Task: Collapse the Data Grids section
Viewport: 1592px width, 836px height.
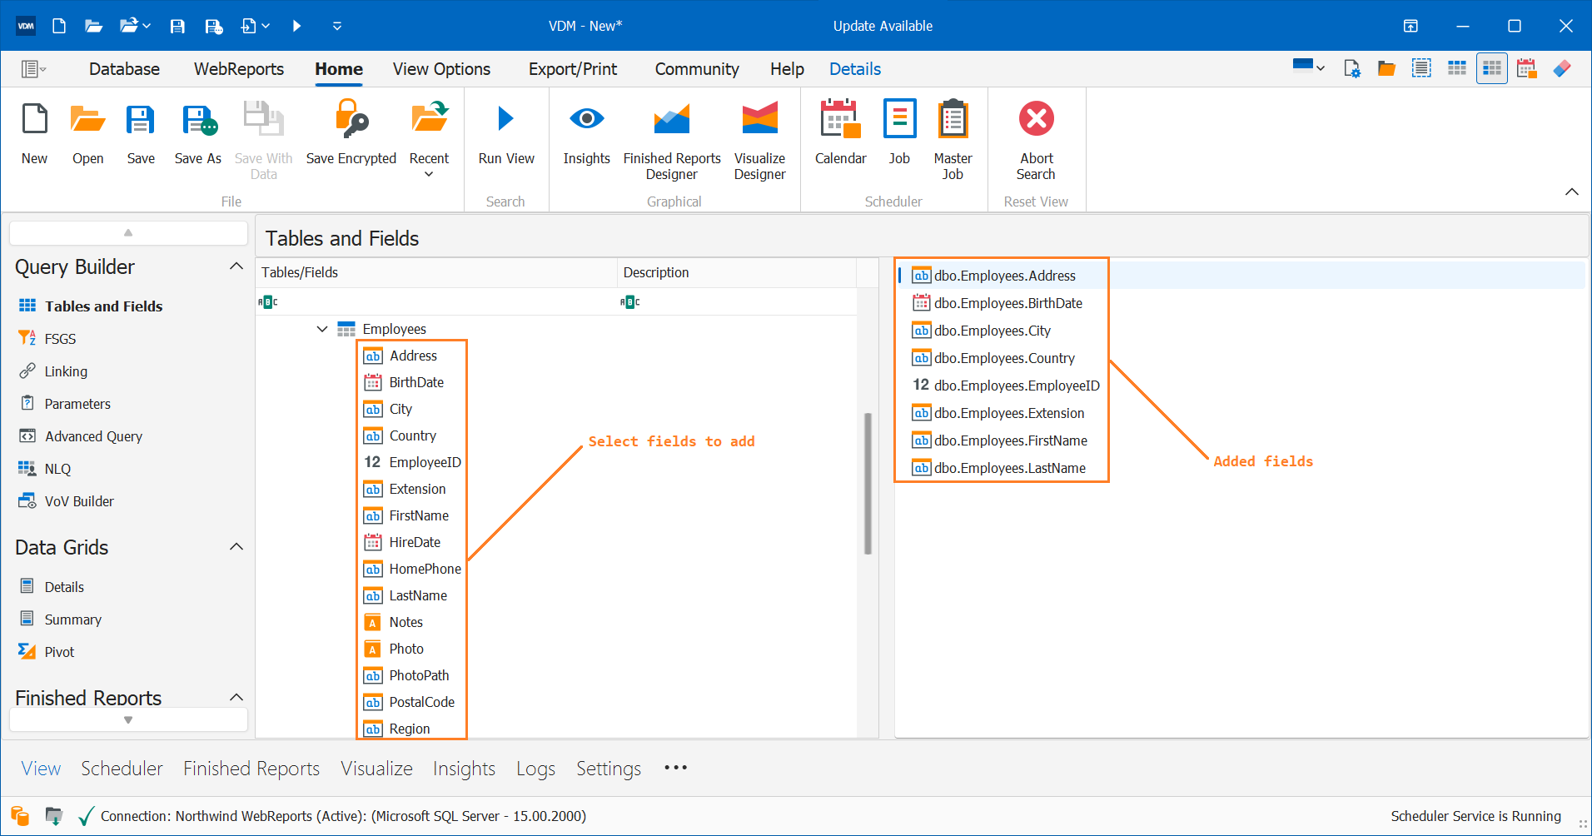Action: 236,547
